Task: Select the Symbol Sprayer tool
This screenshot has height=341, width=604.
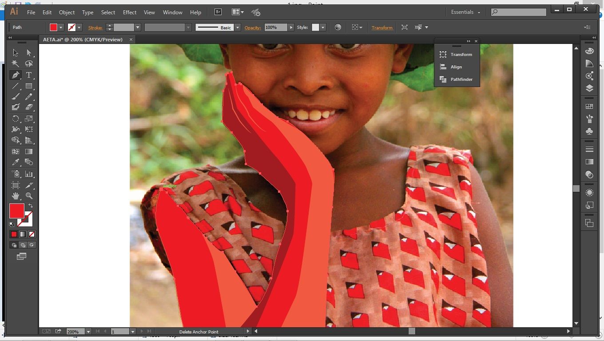Action: click(16, 174)
